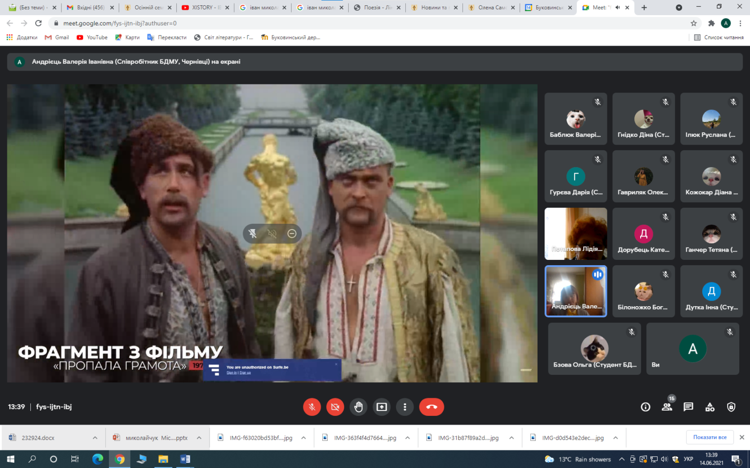750x468 pixels.
Task: Open chat with everyone icon
Action: pyautogui.click(x=688, y=407)
